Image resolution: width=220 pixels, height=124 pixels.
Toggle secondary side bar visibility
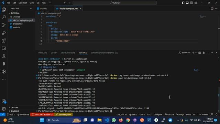(x=191, y=3)
